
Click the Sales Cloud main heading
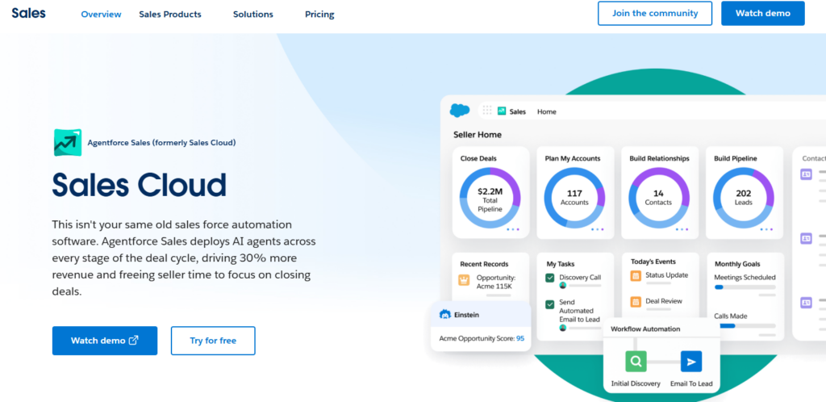coord(139,184)
